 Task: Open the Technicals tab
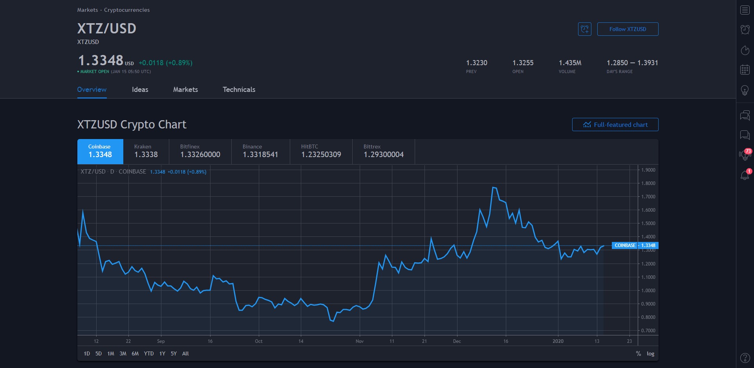coord(239,90)
